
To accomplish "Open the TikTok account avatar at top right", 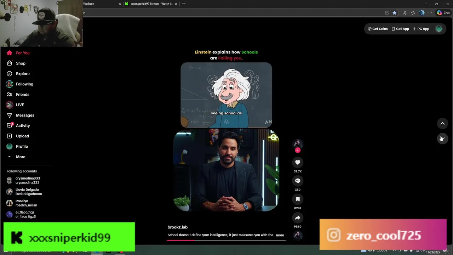I will point(439,29).
